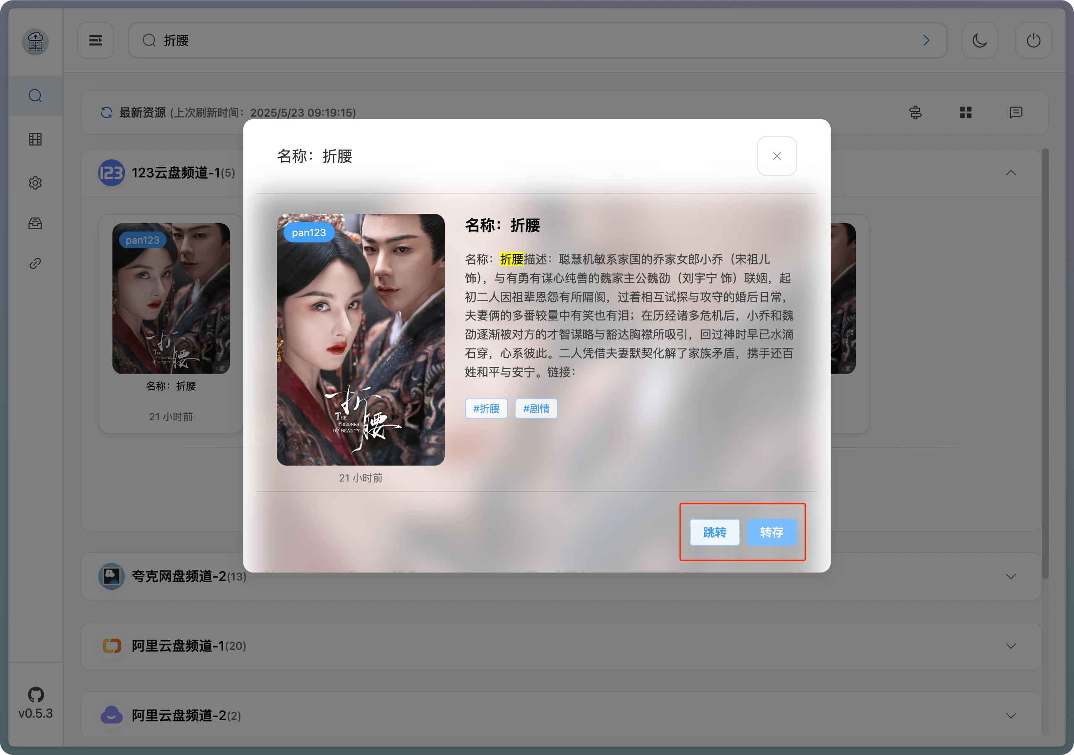Select the #折腰 tag
This screenshot has width=1074, height=755.
(x=486, y=409)
